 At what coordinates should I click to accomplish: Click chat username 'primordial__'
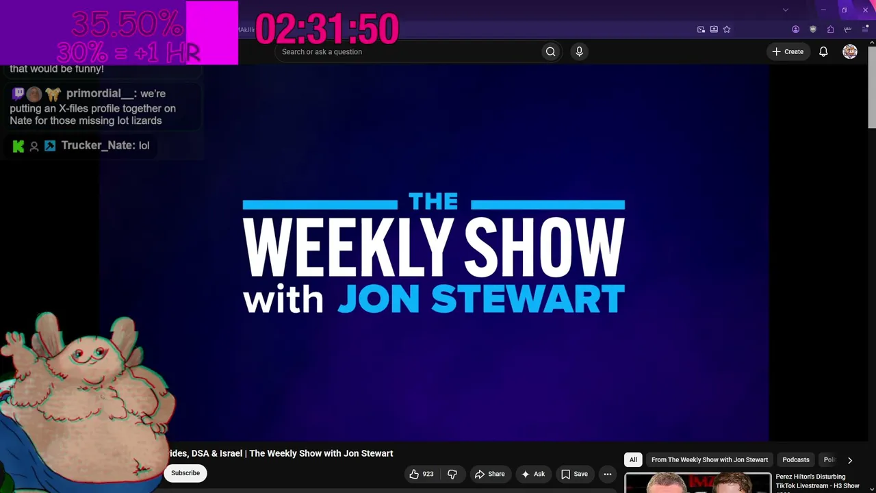(101, 93)
